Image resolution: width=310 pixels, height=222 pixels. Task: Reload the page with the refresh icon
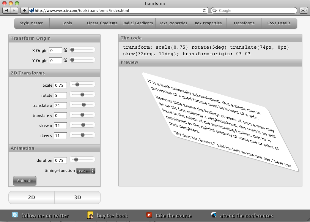pos(204,10)
